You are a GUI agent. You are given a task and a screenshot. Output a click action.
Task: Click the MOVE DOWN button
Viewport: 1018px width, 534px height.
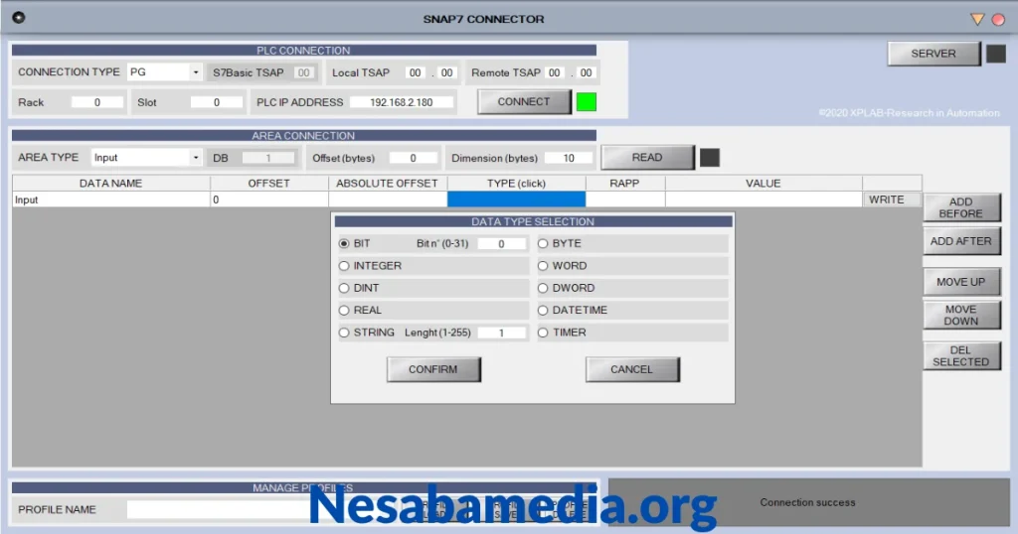[961, 315]
